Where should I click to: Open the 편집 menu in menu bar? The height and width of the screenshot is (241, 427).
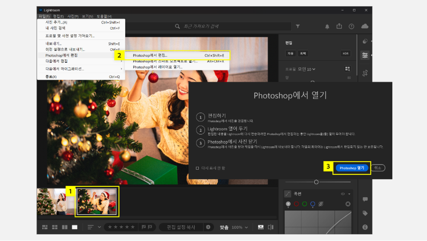(58, 17)
